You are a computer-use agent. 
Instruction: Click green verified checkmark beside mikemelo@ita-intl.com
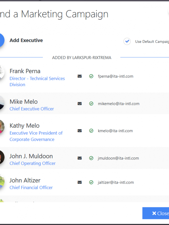91,103
